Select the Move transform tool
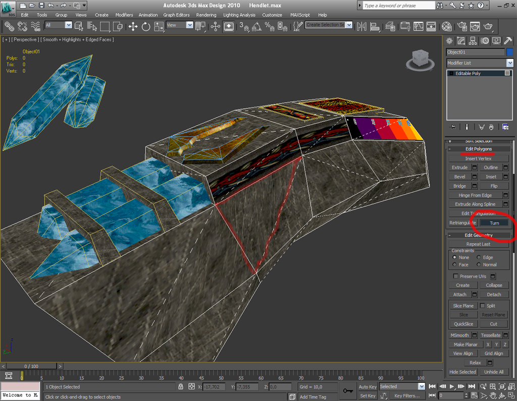 (133, 26)
